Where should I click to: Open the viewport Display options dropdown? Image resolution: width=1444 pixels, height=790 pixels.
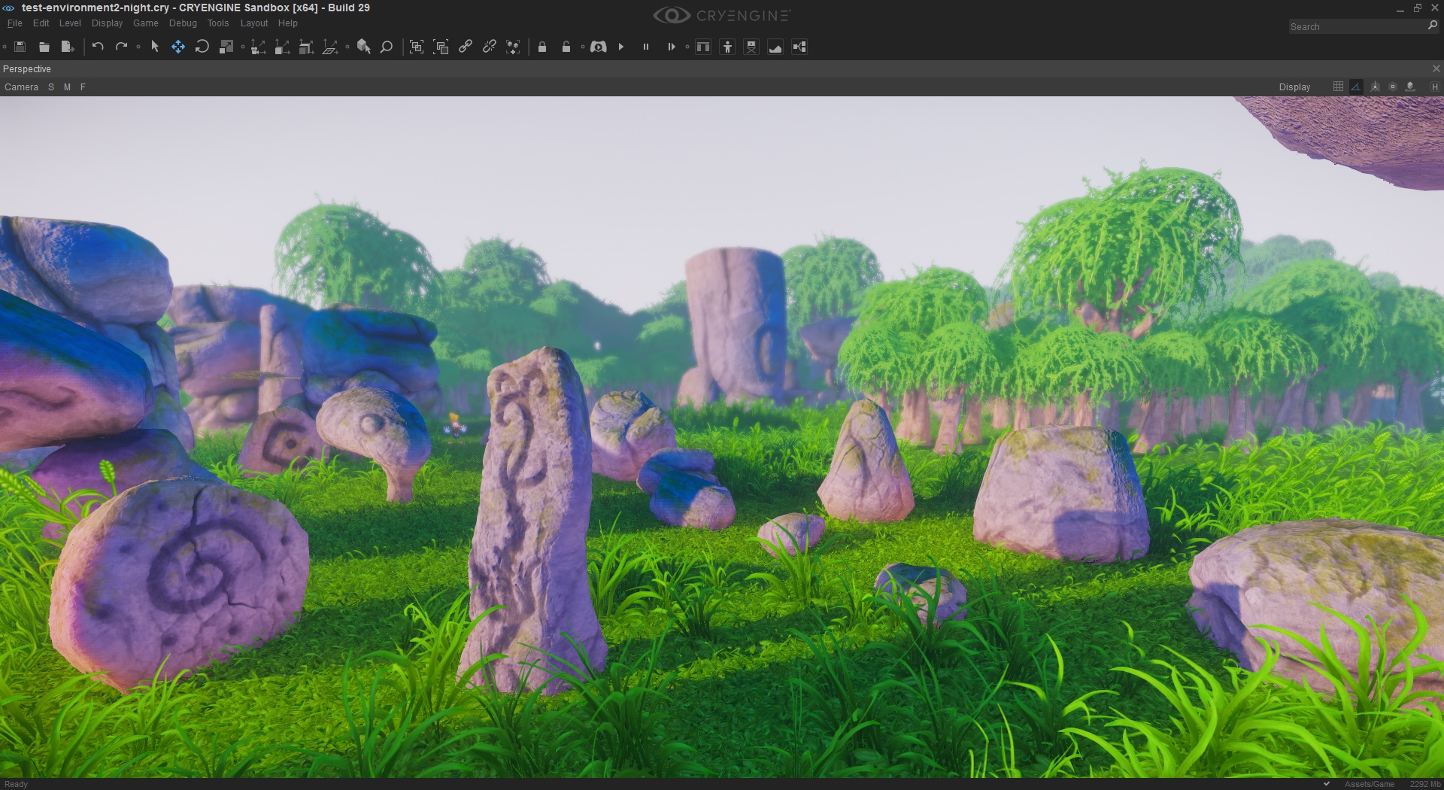pos(1294,87)
